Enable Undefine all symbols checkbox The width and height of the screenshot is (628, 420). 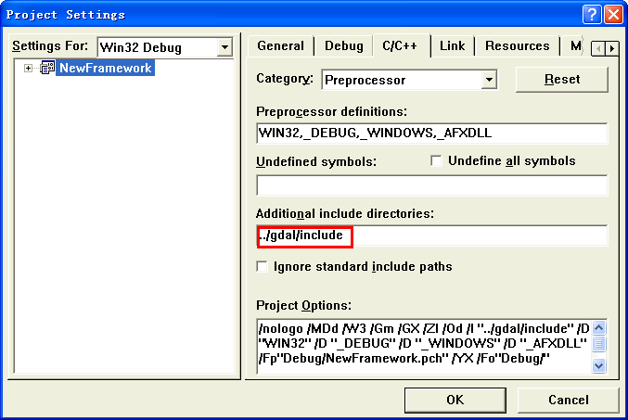point(436,161)
